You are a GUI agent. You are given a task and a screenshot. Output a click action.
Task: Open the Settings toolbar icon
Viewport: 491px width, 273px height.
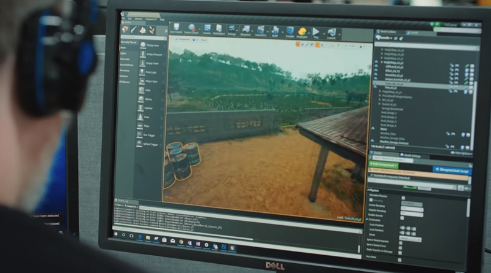click(x=232, y=29)
